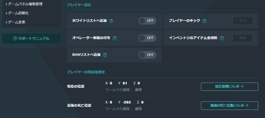The height and width of the screenshot is (118, 265).
Task: Click the 削除 button for inventory
Action: point(243,38)
